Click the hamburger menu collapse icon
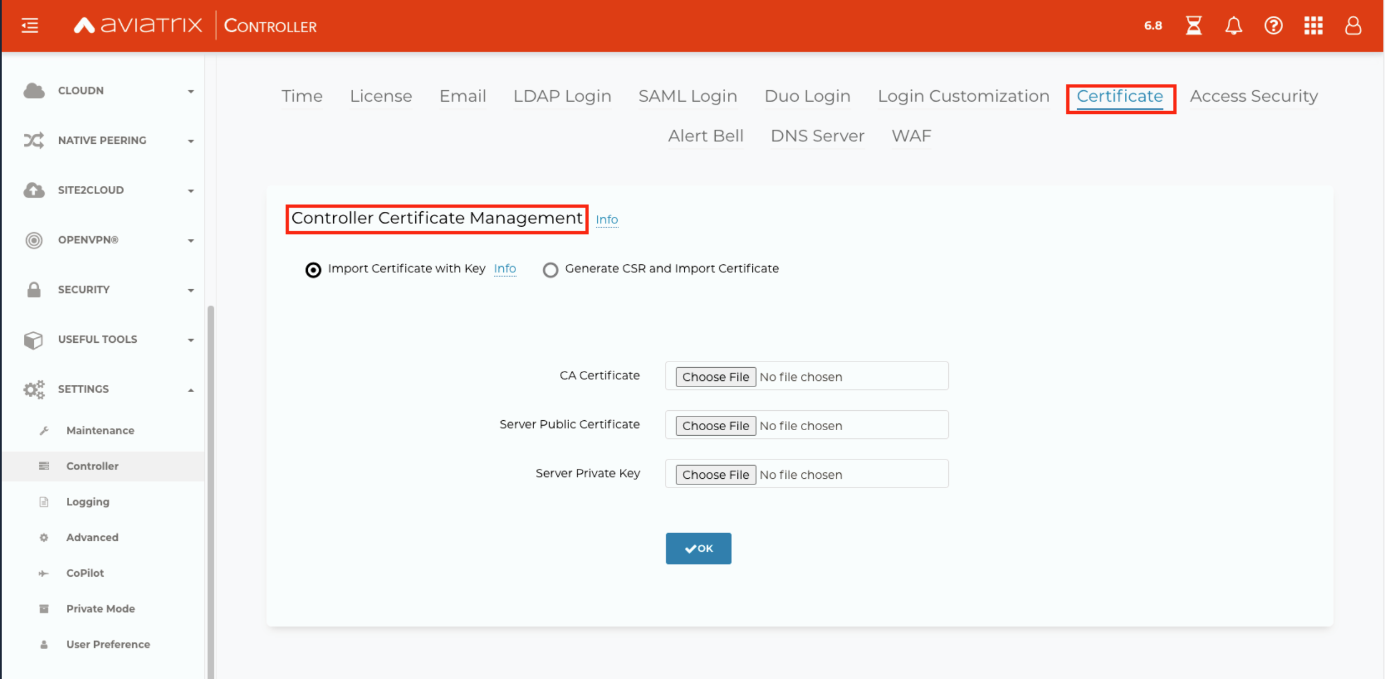This screenshot has height=679, width=1385. point(30,25)
